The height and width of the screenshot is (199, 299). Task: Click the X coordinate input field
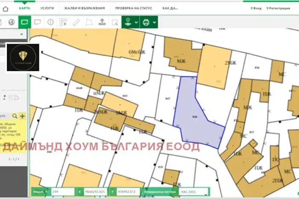tap(95, 192)
